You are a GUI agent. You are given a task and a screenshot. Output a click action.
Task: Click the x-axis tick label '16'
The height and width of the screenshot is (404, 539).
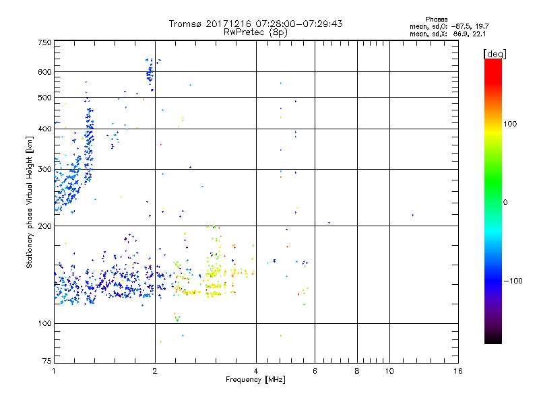[458, 371]
